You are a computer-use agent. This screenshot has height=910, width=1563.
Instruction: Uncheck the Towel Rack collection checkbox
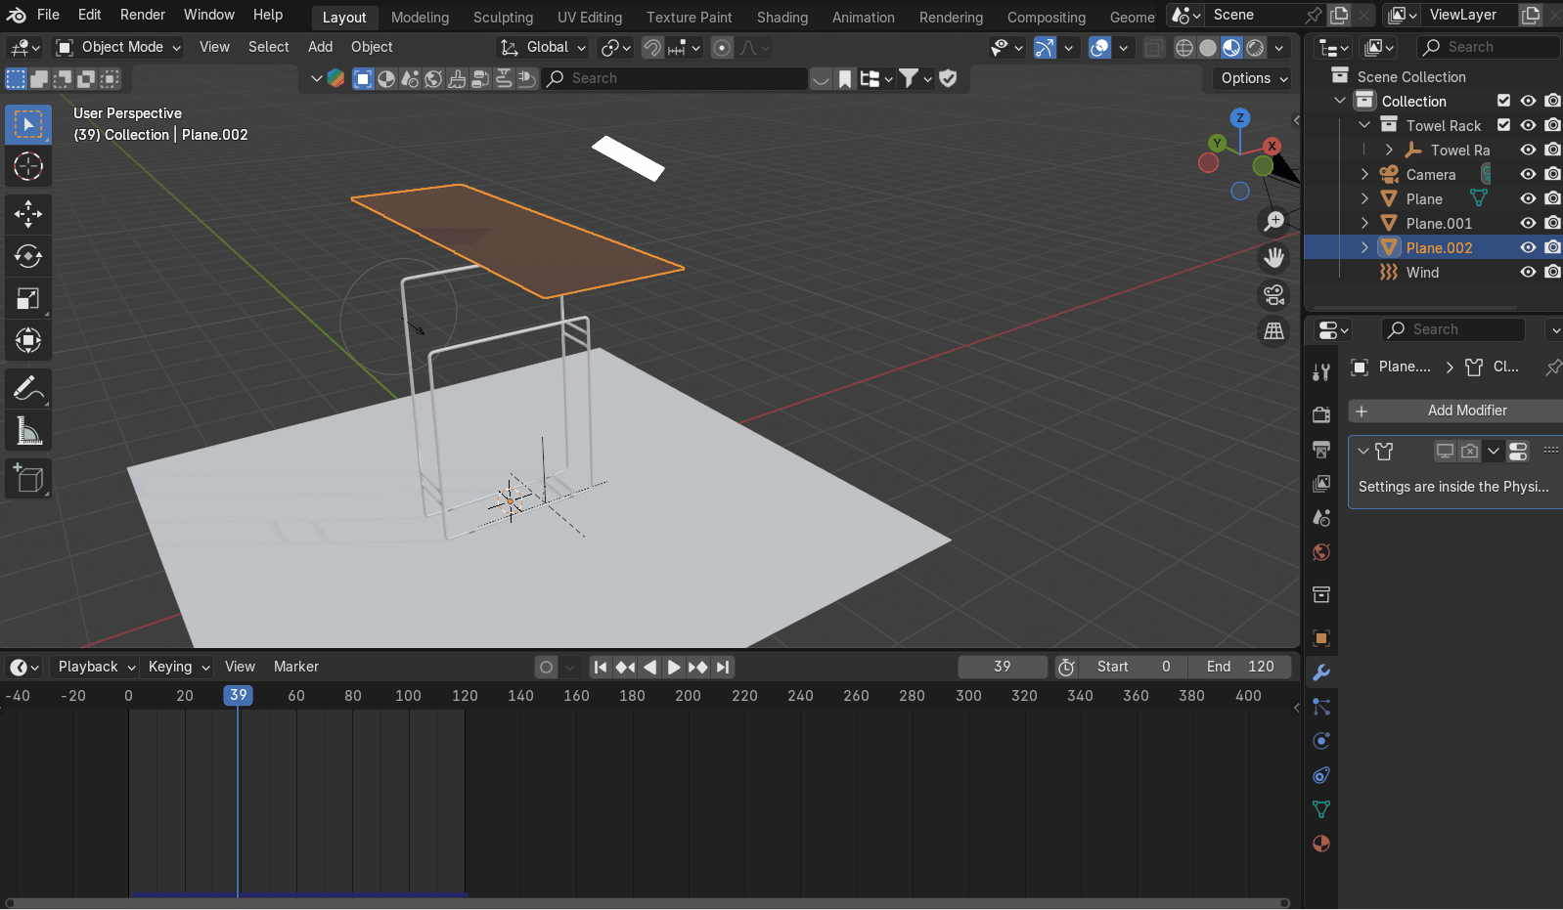click(x=1503, y=125)
